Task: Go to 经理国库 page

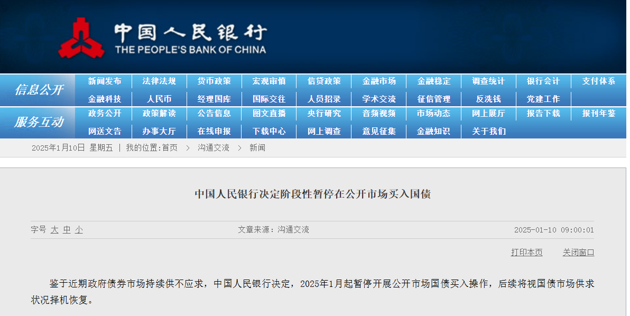Action: [214, 99]
